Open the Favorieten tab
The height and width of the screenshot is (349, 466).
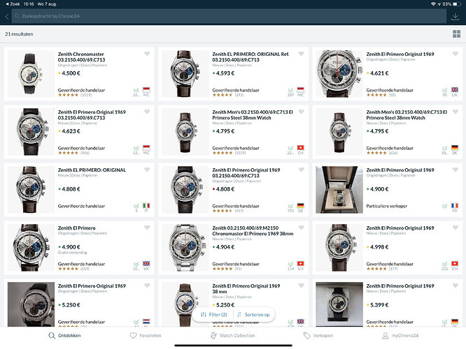click(146, 336)
